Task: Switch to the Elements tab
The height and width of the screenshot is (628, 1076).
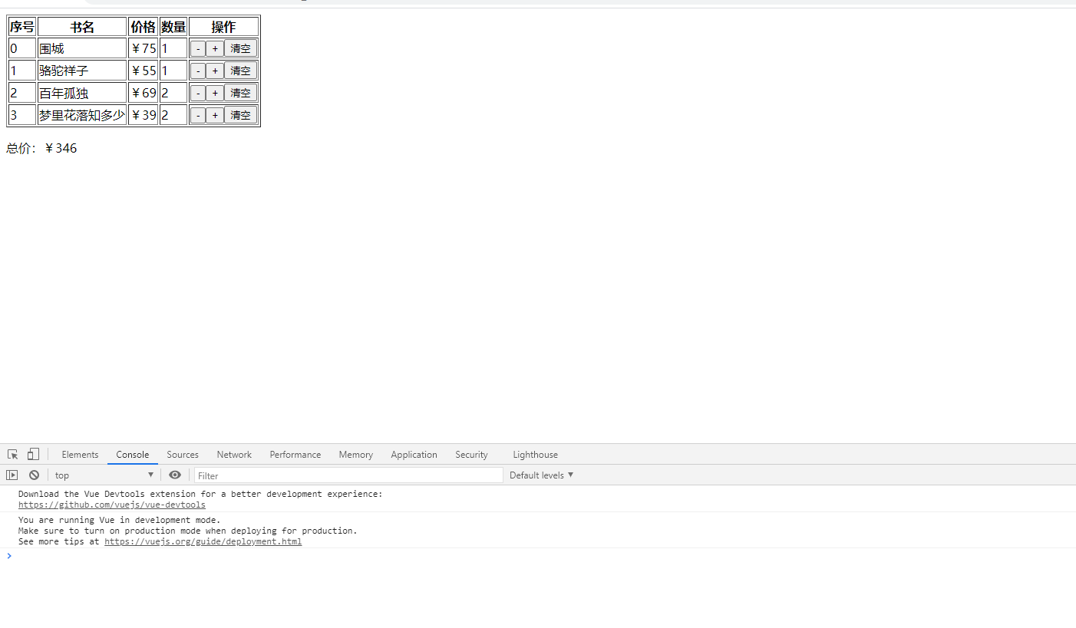Action: [x=80, y=454]
